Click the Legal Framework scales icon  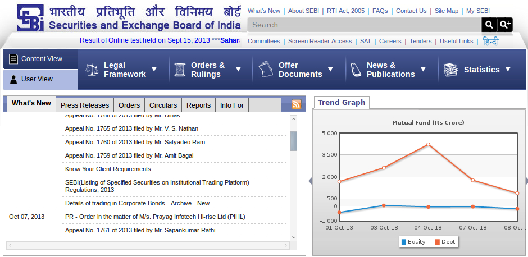point(92,70)
